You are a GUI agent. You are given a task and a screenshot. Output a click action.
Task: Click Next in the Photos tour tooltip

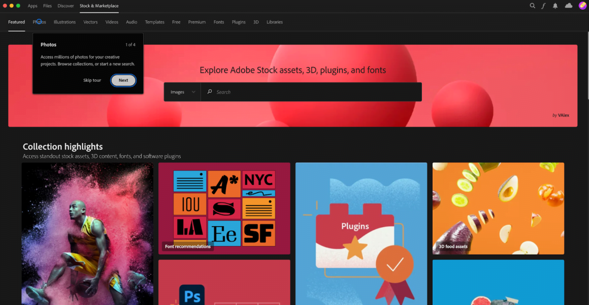123,80
